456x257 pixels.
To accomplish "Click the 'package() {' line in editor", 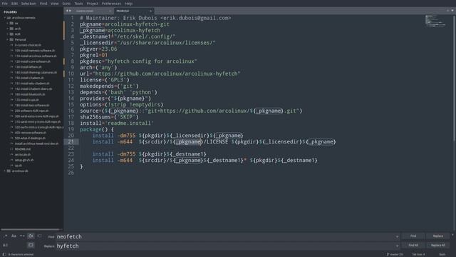I will point(97,129).
